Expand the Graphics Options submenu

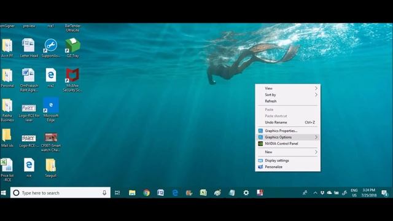pos(288,137)
